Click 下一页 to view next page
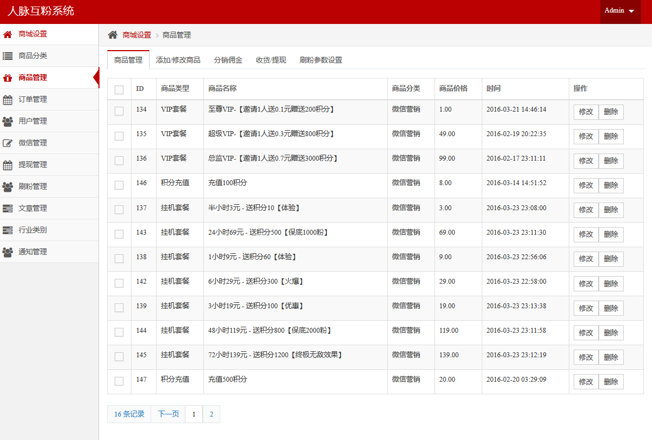Screen dimensions: 652x440 (x=169, y=414)
